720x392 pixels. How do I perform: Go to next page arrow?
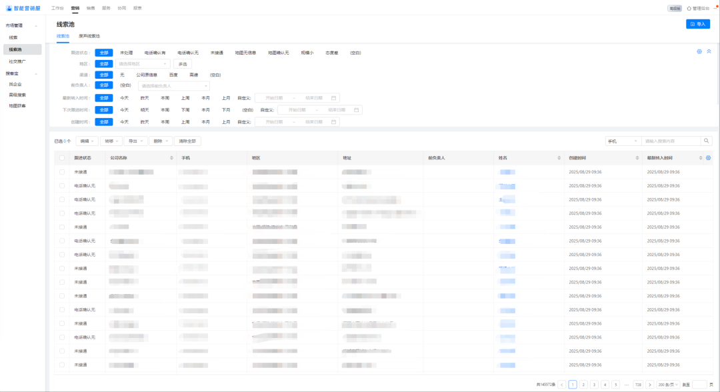pyautogui.click(x=650, y=385)
